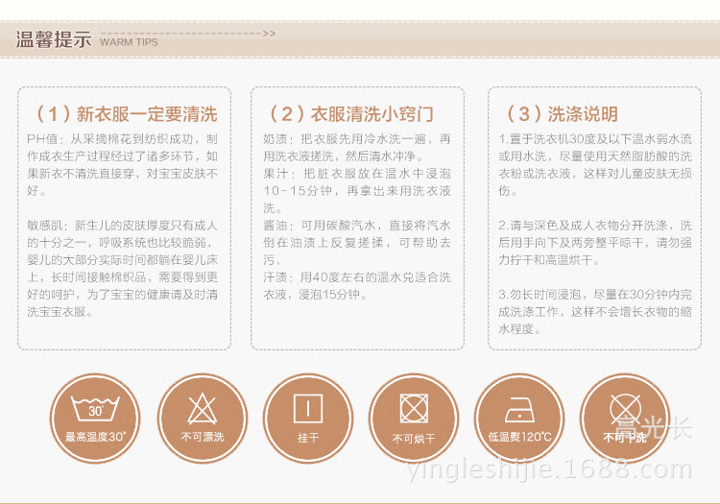Click the line starting with 3.勿长时间浸泡

coord(595,294)
